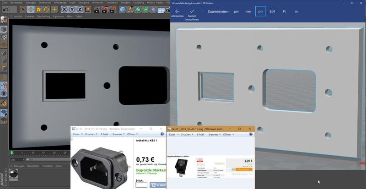366x189 pixels.
Task: Open Datei dropdown in KES 1 photo viewer
Action: coord(78,134)
